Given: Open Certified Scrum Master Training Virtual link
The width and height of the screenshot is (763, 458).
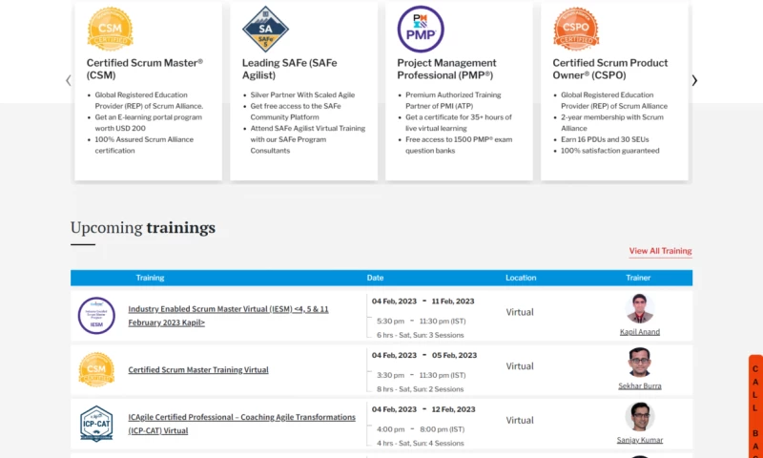Looking at the screenshot, I should tap(198, 370).
